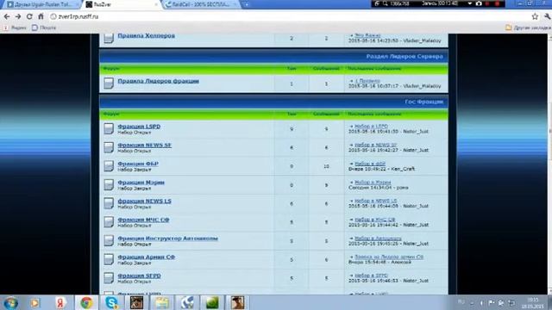Open last post Набор в NEWS SF
The image size is (552, 310).
click(x=376, y=145)
